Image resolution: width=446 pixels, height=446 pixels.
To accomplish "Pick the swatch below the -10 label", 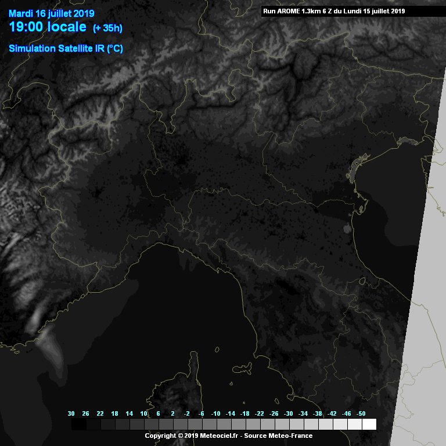I will 224,424.
